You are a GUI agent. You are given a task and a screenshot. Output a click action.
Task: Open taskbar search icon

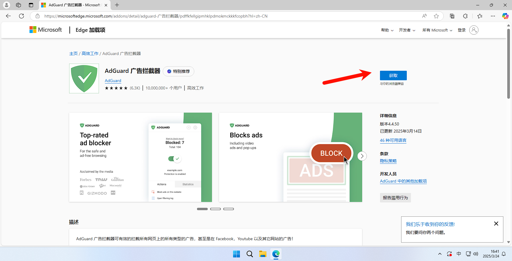[x=250, y=254]
